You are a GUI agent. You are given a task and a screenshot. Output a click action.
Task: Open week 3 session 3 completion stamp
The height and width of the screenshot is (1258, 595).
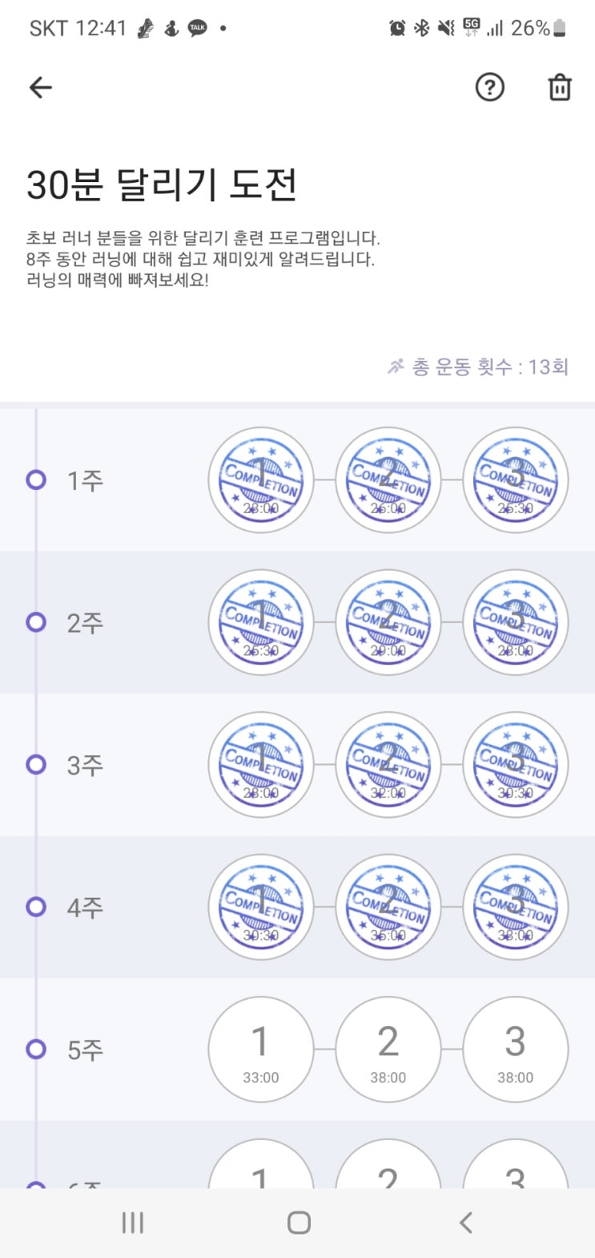point(515,765)
